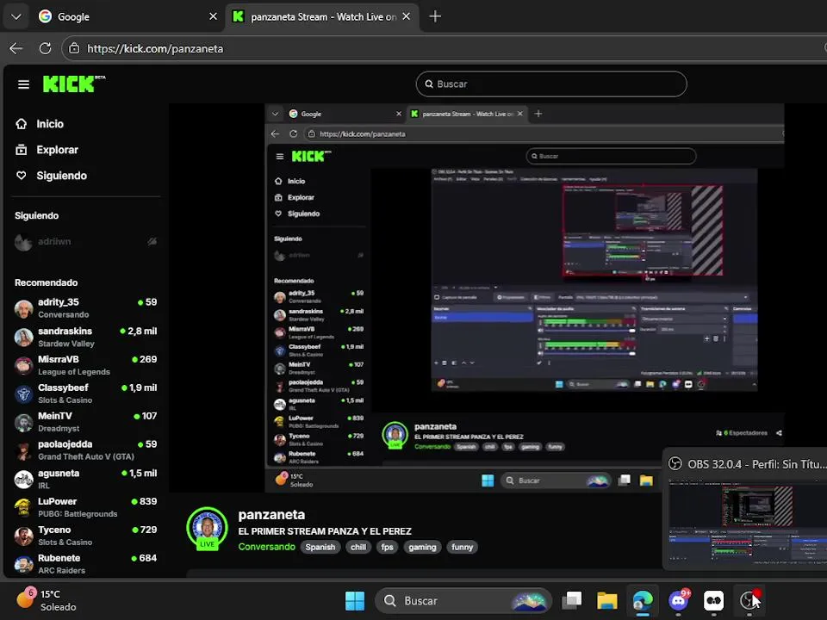Open recommended channel Tyceno
This screenshot has height=620, width=827.
86,536
